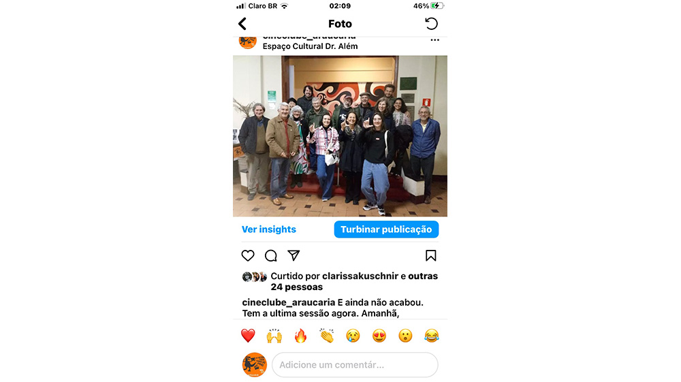The image size is (681, 382).
Task: React with the laughing tears emoji
Action: [431, 336]
